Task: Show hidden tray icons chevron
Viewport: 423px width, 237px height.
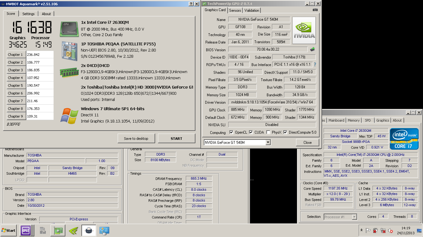Action: (361, 231)
